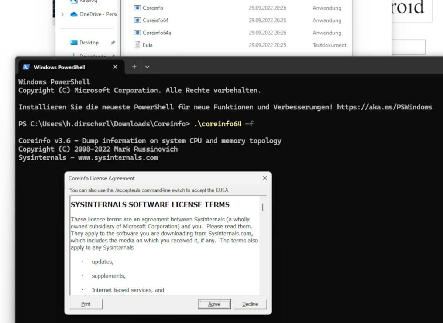443x323 pixels.
Task: Open the terminal profile dropdown arrow
Action: 147,67
